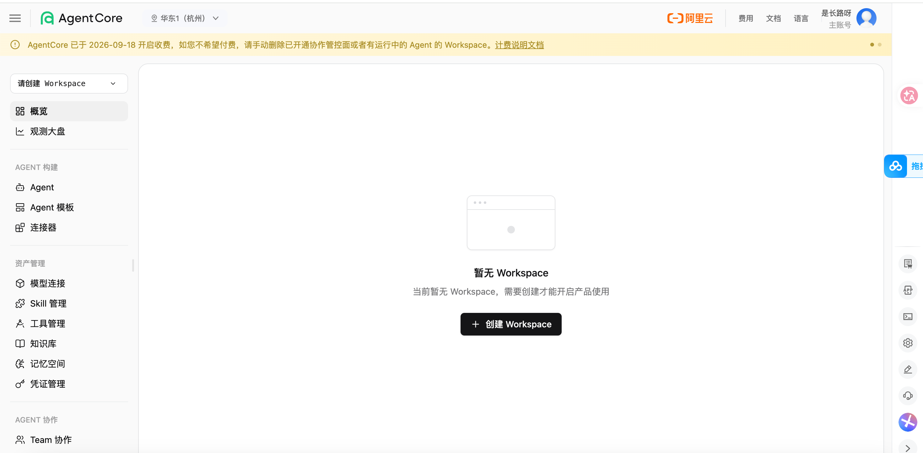923x453 pixels.
Task: Open Team 协作 in the sidebar
Action: click(x=69, y=440)
